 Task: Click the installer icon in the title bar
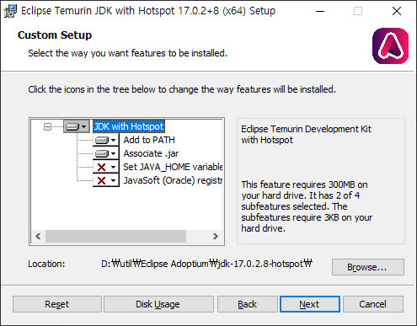(10, 11)
